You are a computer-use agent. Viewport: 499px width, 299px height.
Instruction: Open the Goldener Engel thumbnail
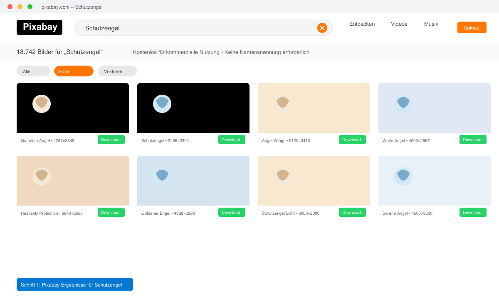click(193, 181)
